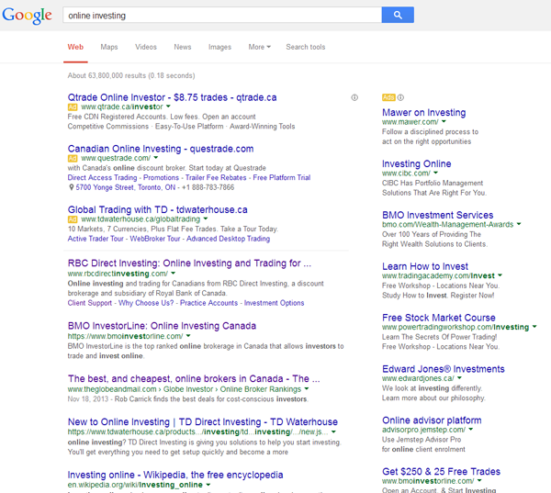The width and height of the screenshot is (551, 493).
Task: Open Investing Online CIBC ad
Action: (x=416, y=163)
